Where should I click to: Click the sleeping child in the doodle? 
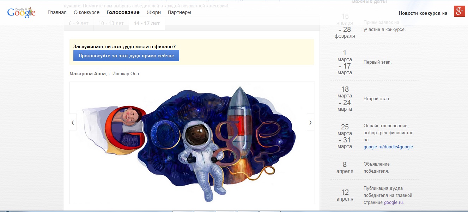[130, 118]
